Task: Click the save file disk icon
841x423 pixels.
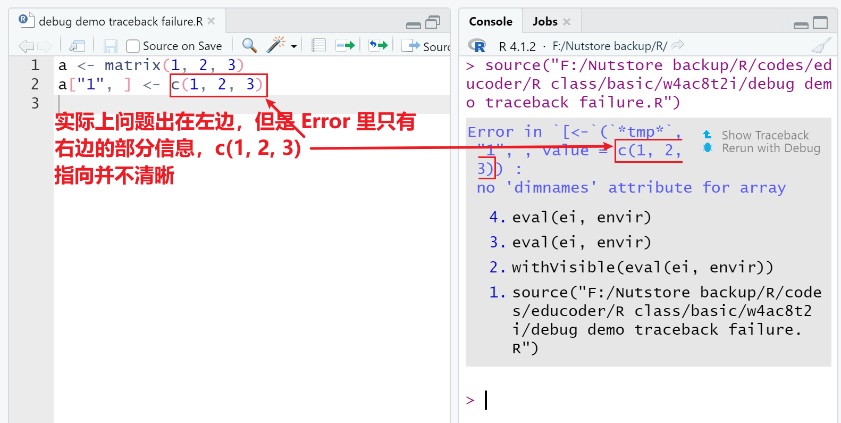Action: 110,46
